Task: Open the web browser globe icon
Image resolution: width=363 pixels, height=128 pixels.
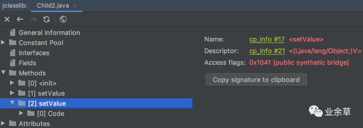Action: click(63, 19)
